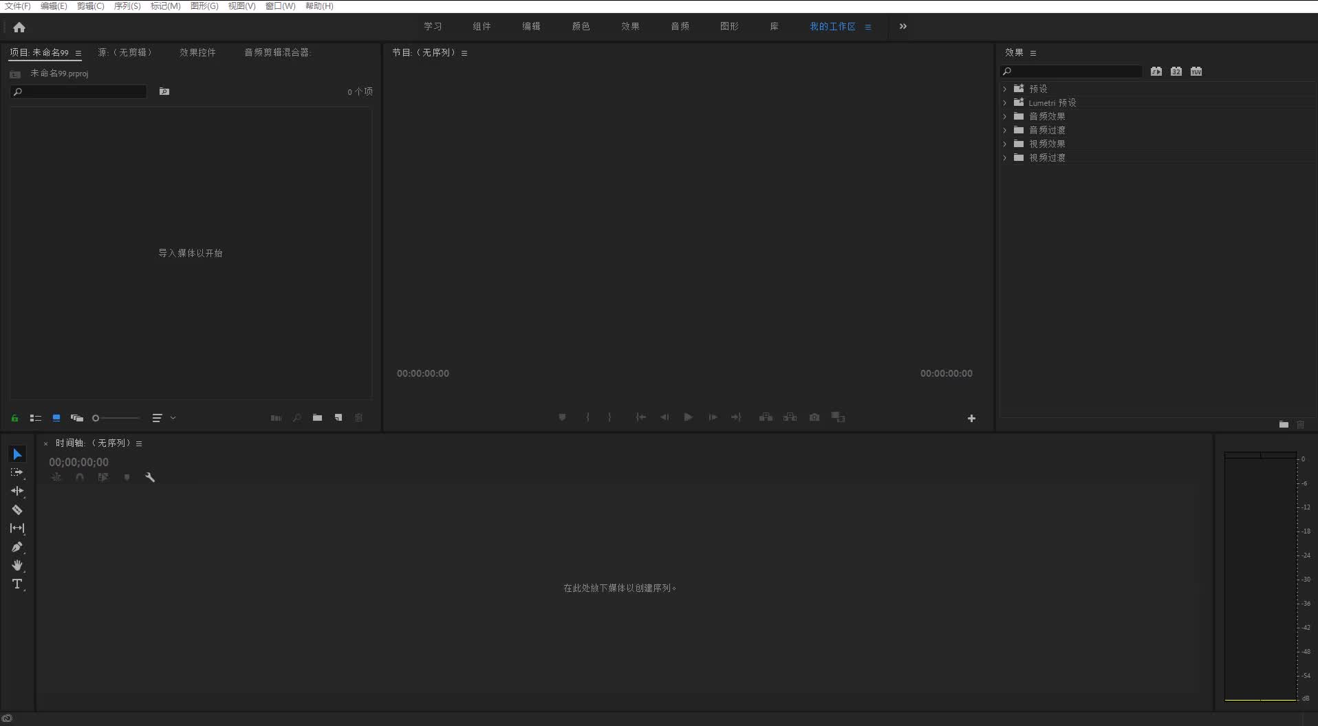1318x726 pixels.
Task: Click the trash icon in project panel
Action: pos(358,418)
